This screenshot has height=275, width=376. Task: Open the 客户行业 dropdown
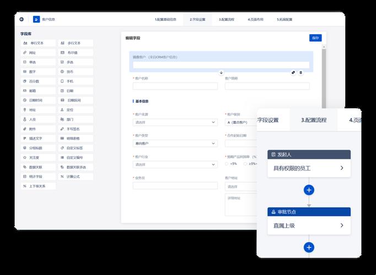175,164
